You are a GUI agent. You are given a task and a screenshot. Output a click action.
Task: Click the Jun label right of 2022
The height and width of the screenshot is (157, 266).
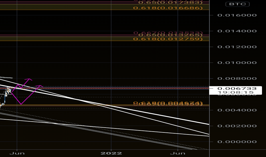pyautogui.click(x=178, y=153)
